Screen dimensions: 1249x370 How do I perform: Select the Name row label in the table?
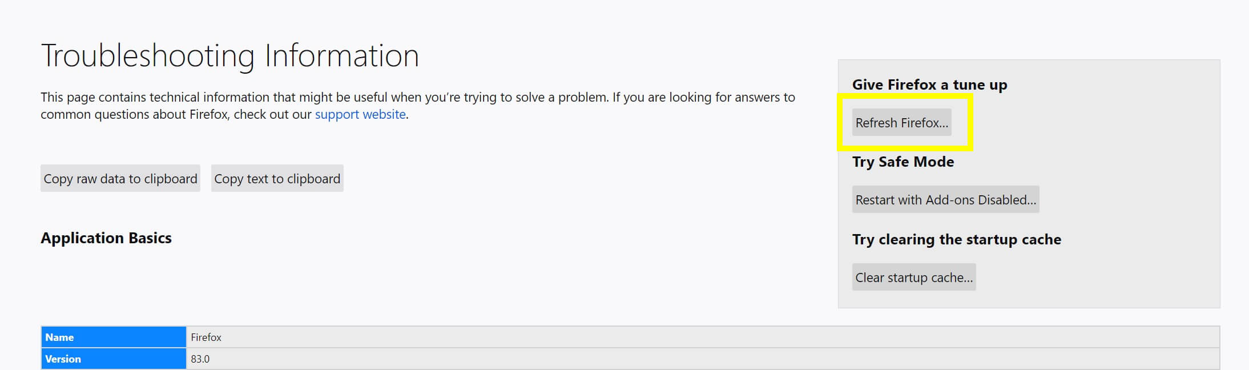59,337
